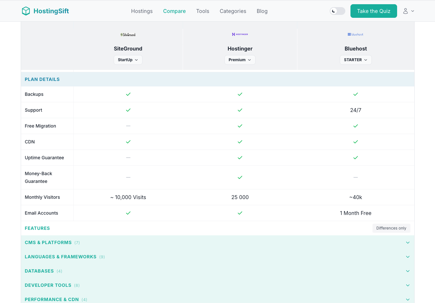Click the Support row label
The image size is (435, 303).
[33, 110]
